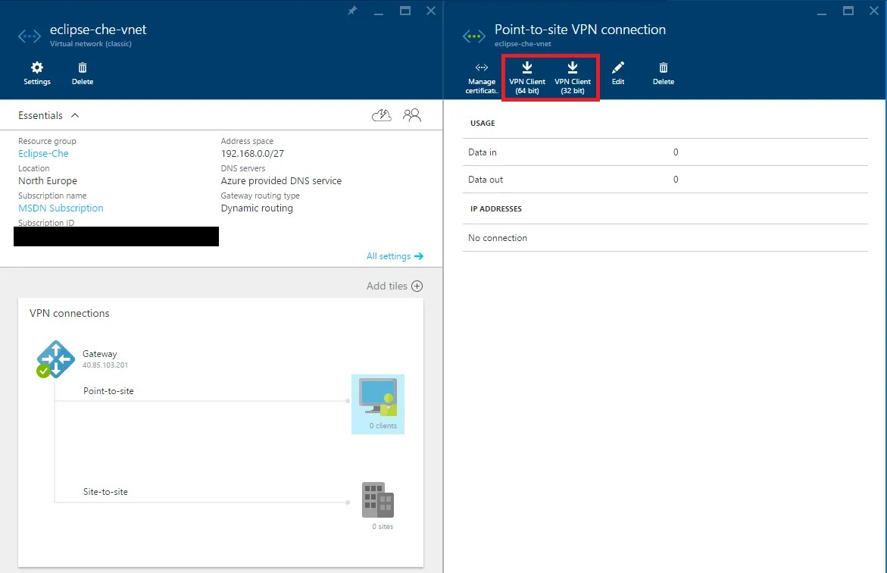This screenshot has height=573, width=887.
Task: Select the Gateway icon in VPN connections
Action: (x=55, y=359)
